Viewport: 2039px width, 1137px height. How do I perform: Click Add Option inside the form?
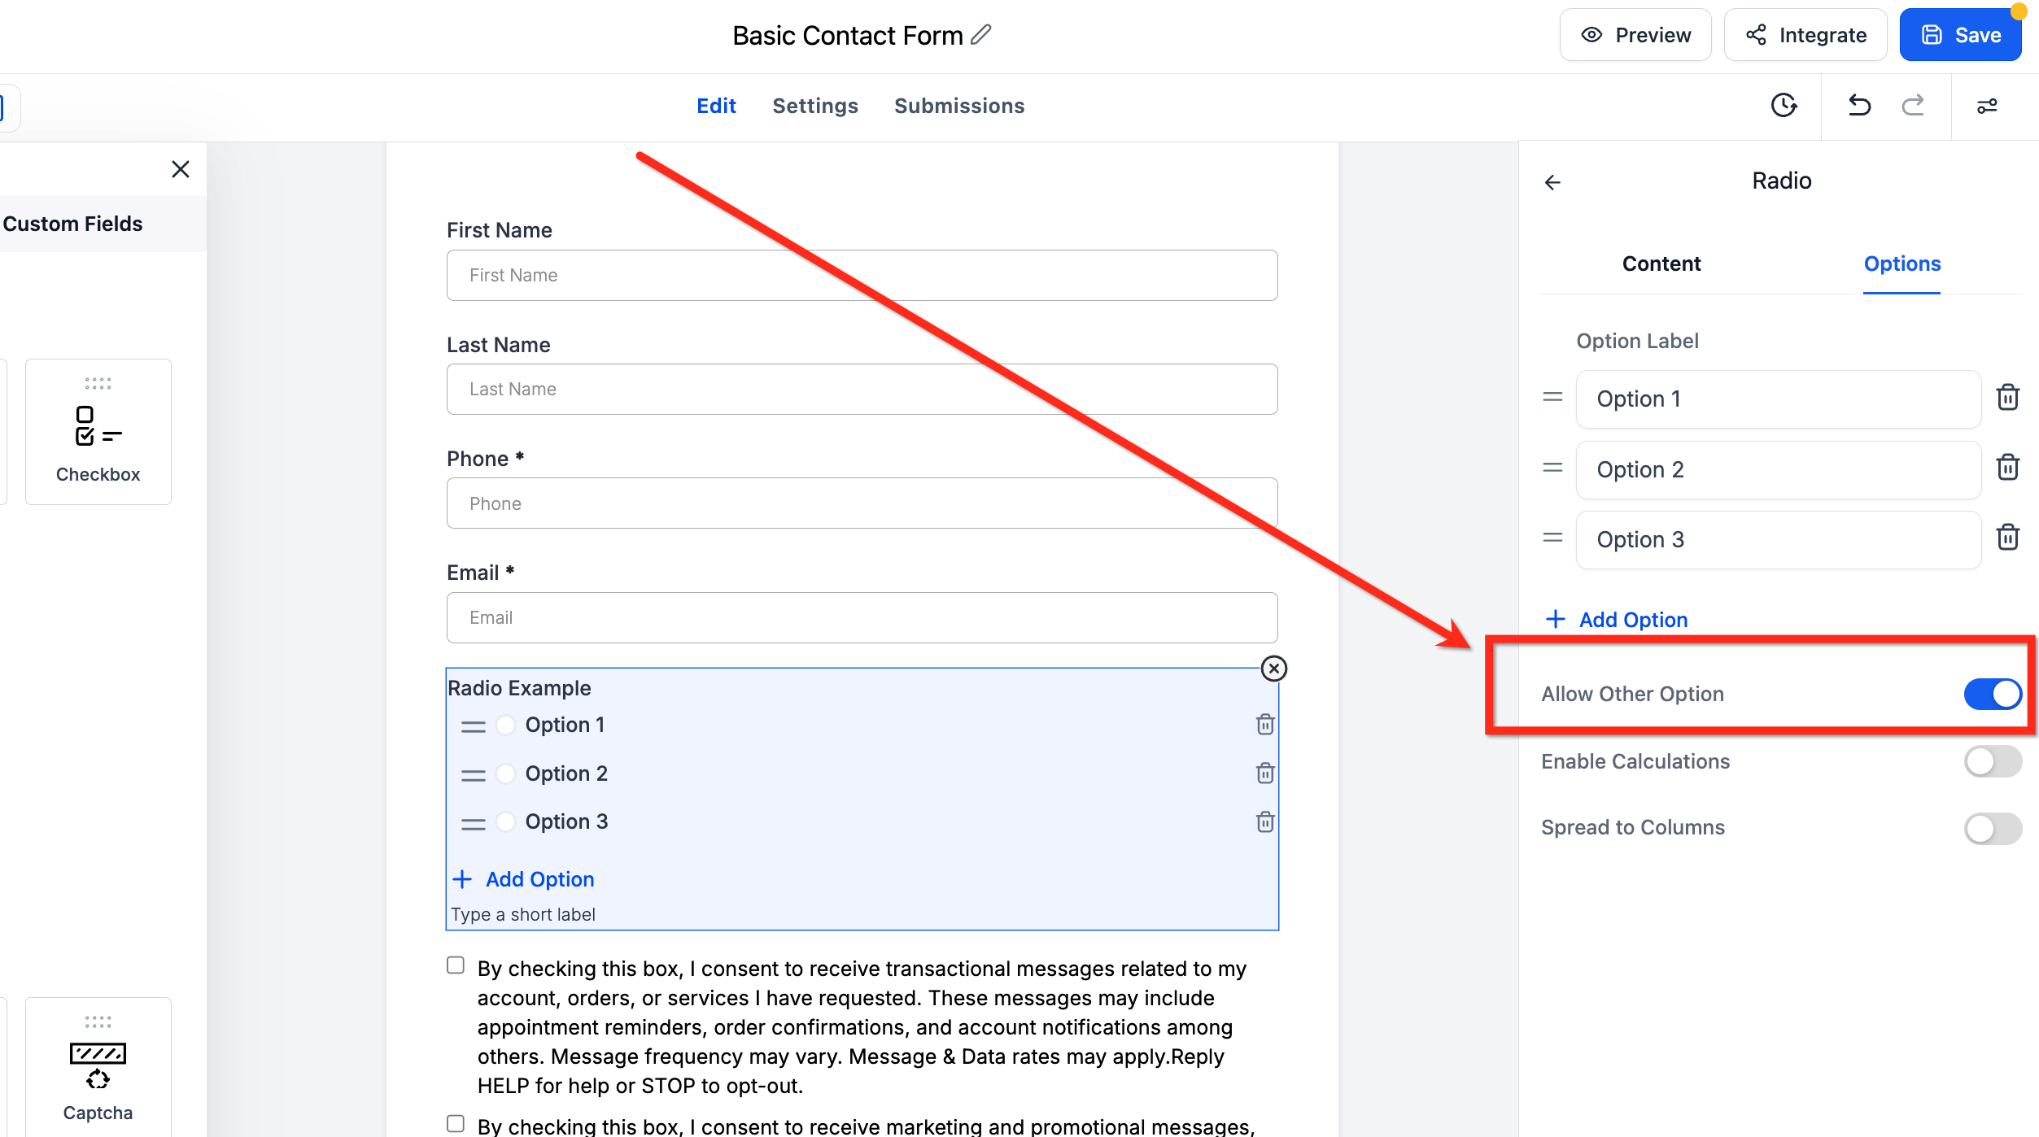(524, 879)
